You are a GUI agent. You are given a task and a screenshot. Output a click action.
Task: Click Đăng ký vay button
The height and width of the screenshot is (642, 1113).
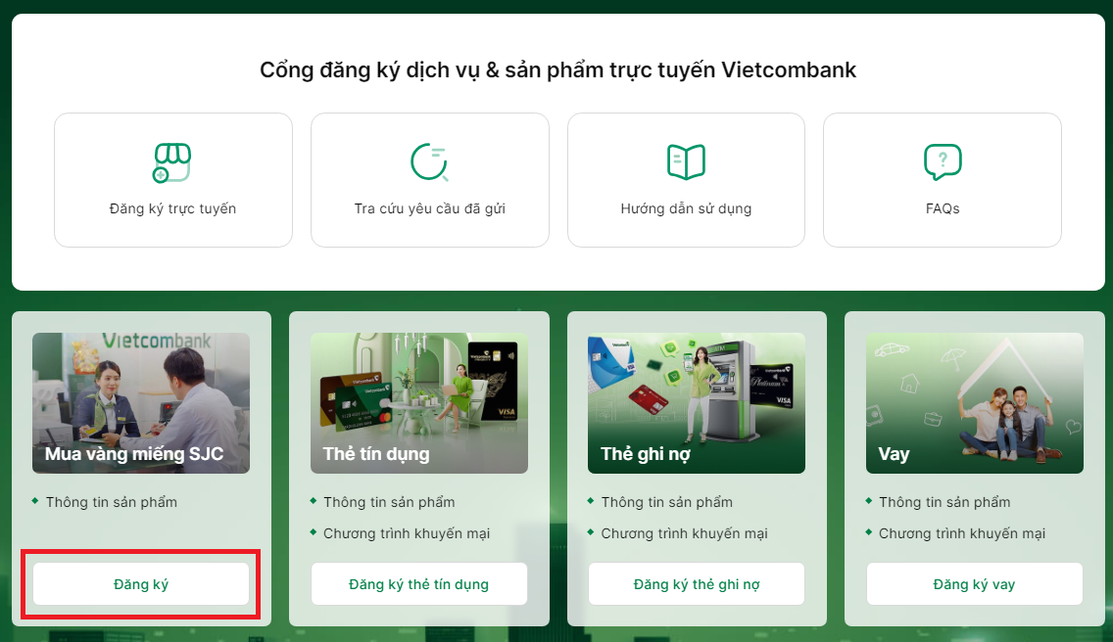point(975,584)
